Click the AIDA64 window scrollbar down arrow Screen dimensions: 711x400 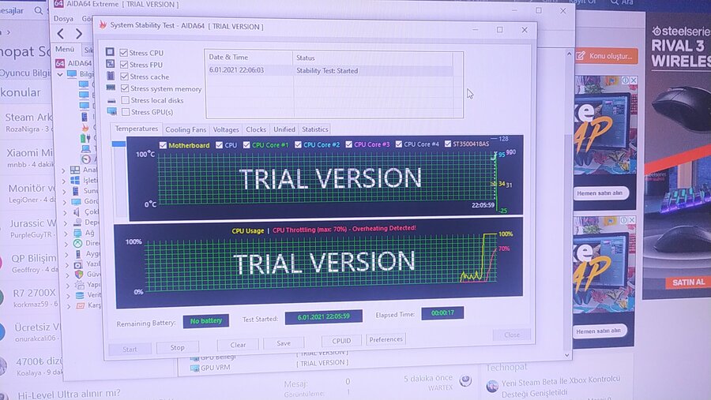tap(566, 355)
